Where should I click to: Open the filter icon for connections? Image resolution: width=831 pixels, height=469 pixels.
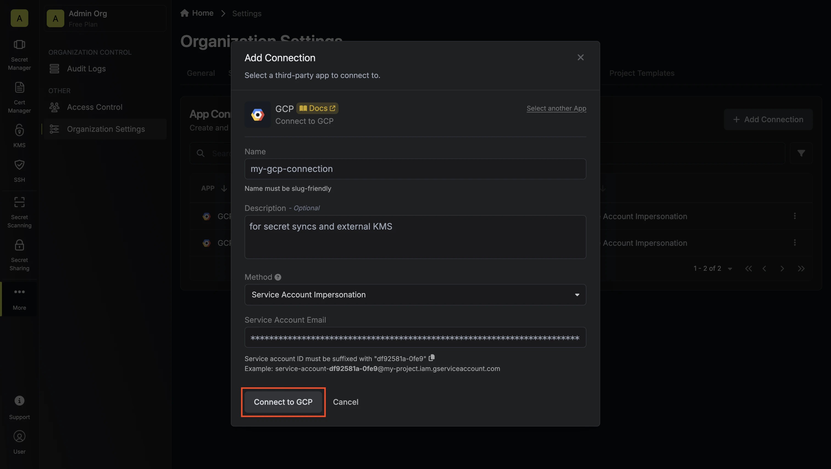tap(801, 153)
